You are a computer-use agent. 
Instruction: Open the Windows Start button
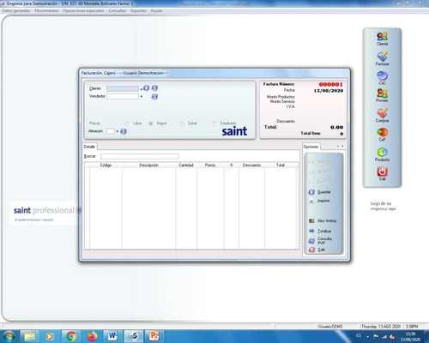coord(9,336)
